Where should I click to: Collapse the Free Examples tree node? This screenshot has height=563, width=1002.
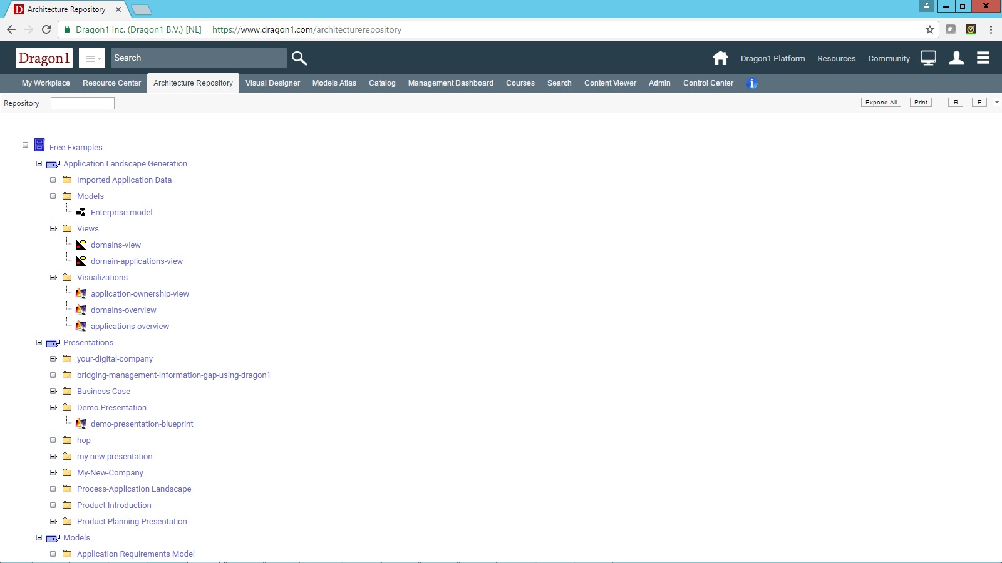26,145
